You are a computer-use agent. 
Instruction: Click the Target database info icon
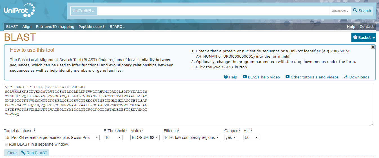pos(34,130)
